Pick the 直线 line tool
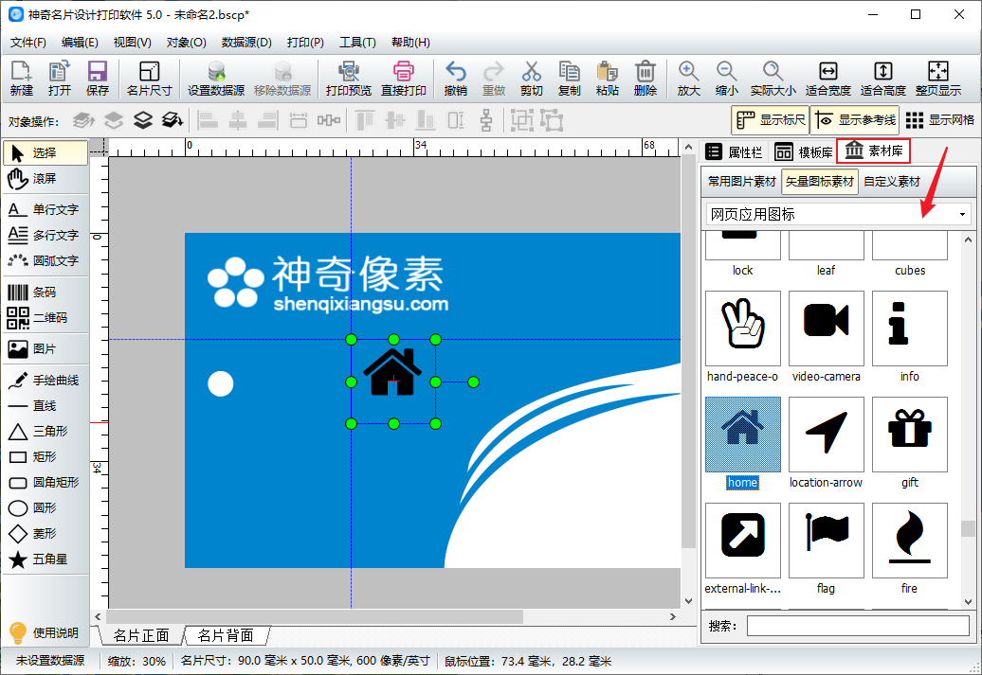This screenshot has height=675, width=982. coord(45,406)
